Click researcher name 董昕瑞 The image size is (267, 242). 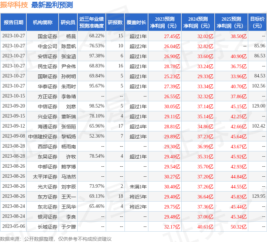[x=69, y=117]
